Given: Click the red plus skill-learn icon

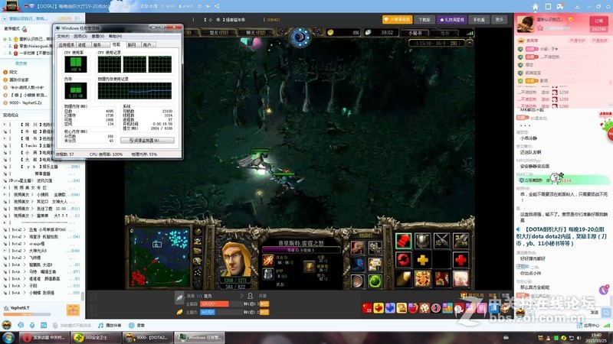Looking at the screenshot, I should coord(461,260).
